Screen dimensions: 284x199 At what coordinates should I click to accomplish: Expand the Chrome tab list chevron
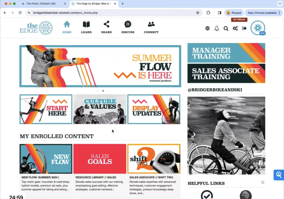(x=280, y=4)
